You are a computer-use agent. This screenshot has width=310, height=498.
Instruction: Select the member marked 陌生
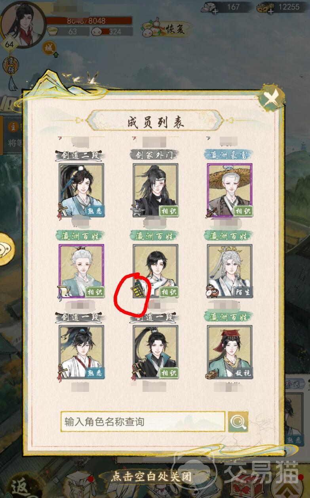point(230,271)
